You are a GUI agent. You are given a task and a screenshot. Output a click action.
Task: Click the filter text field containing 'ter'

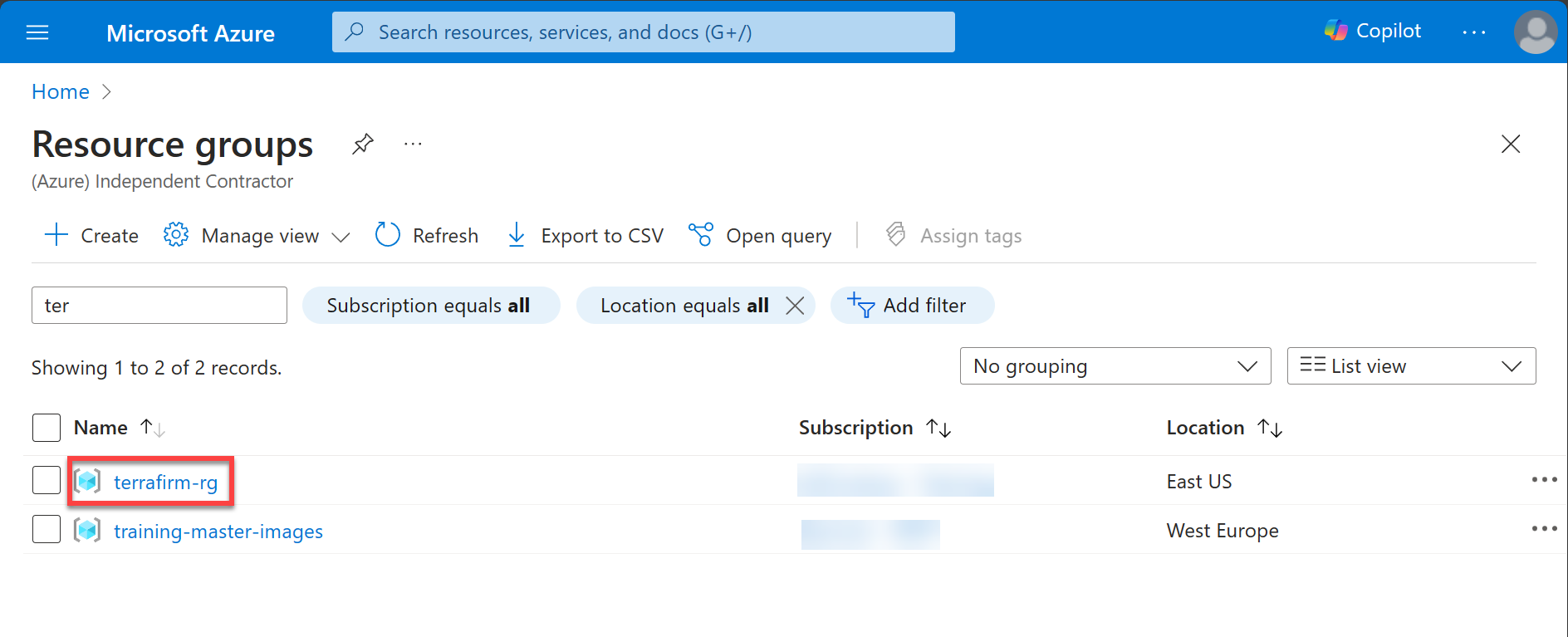159,306
